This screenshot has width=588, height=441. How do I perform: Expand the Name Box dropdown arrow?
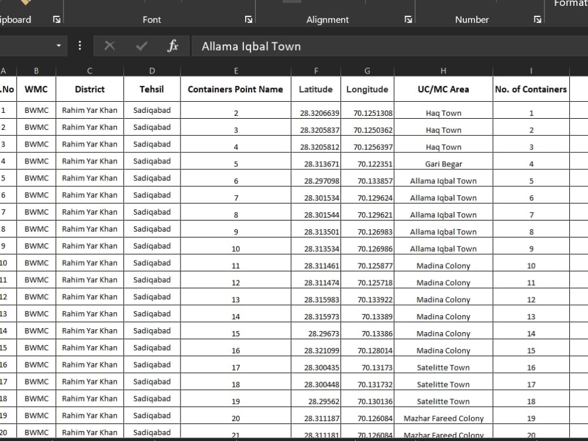[x=58, y=46]
